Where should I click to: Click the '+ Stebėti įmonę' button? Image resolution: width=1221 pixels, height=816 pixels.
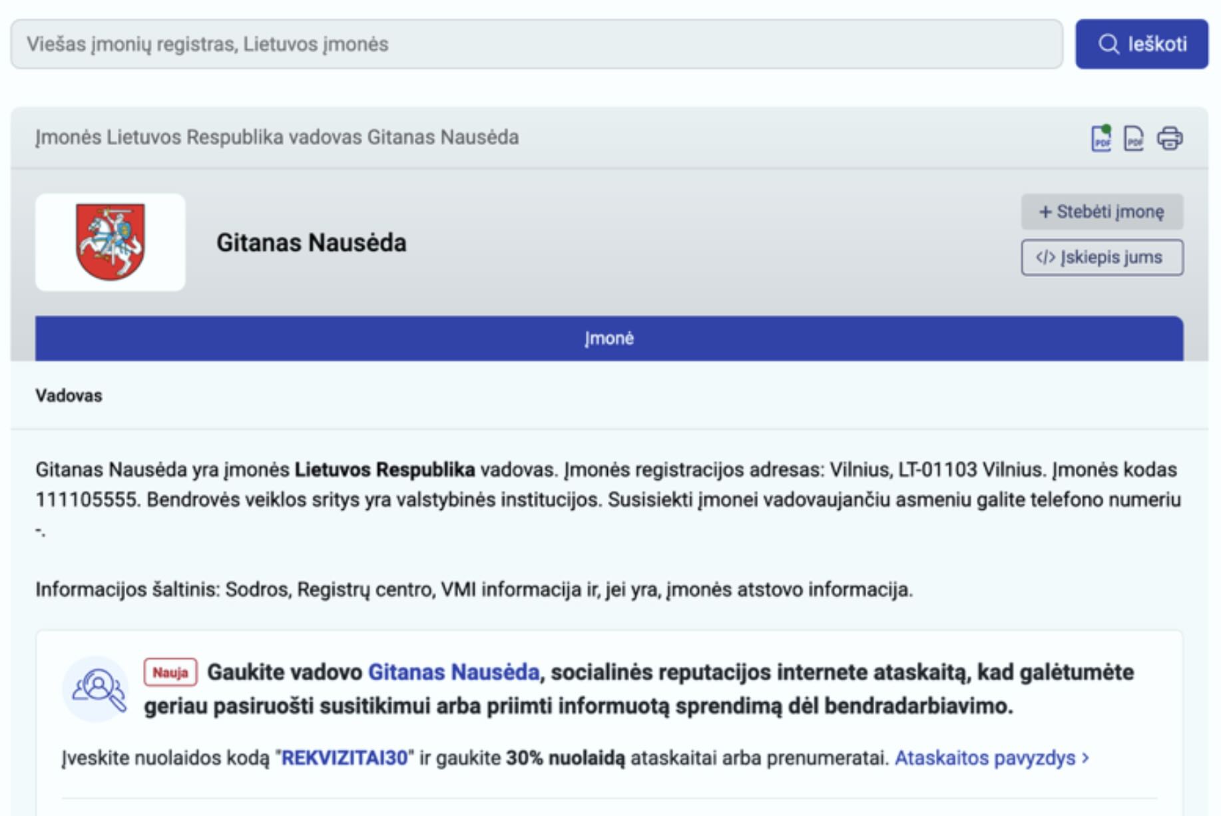point(1102,212)
